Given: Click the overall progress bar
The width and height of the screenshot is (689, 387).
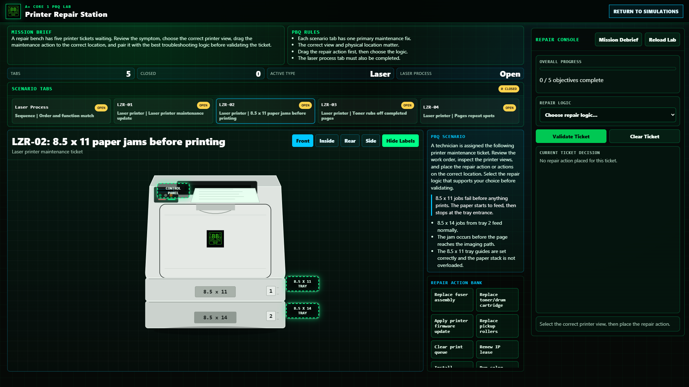Looking at the screenshot, I should click(x=608, y=68).
